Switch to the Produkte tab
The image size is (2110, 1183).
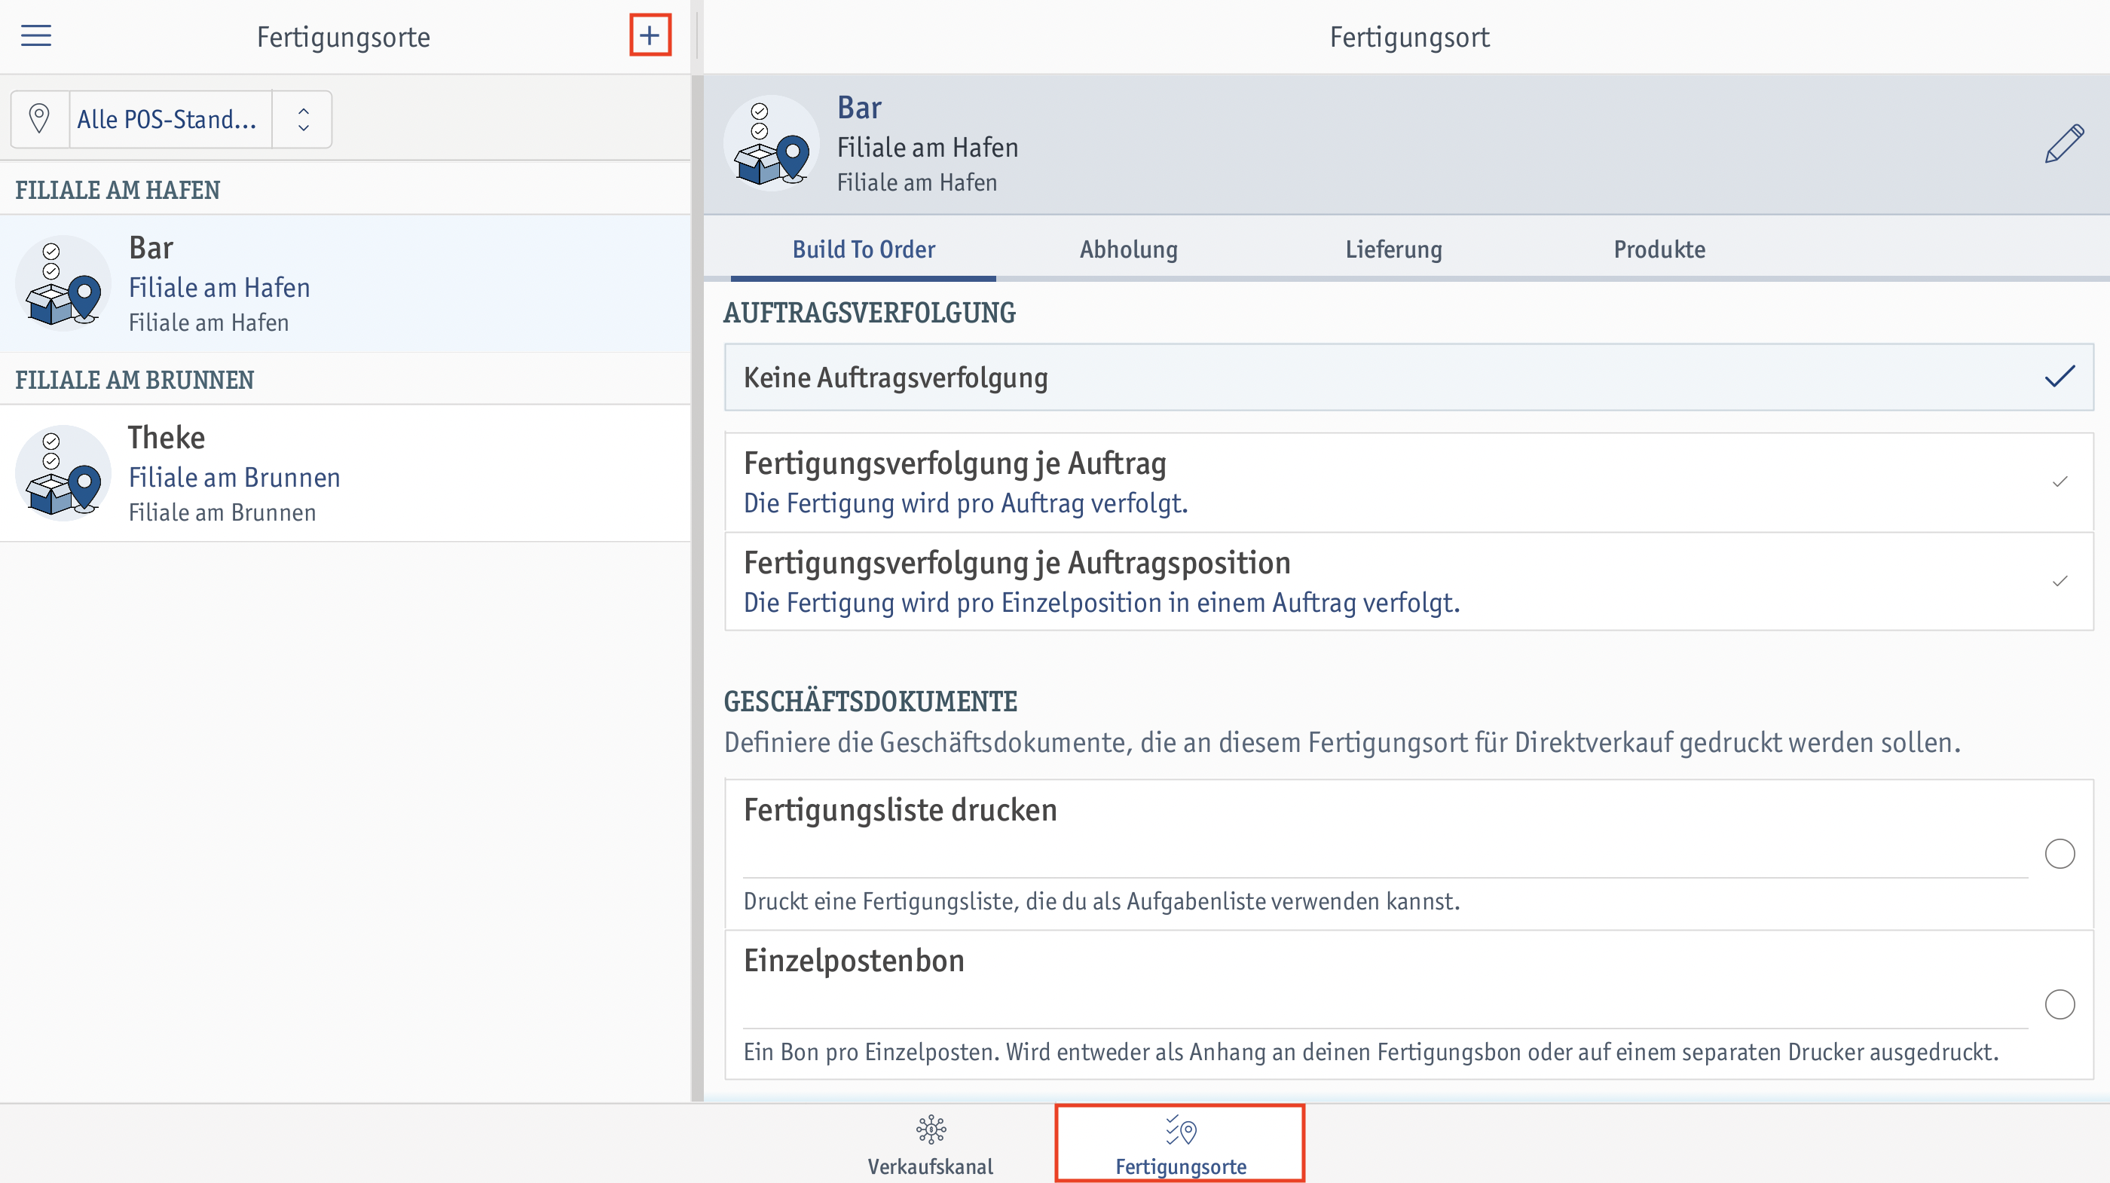click(1658, 249)
